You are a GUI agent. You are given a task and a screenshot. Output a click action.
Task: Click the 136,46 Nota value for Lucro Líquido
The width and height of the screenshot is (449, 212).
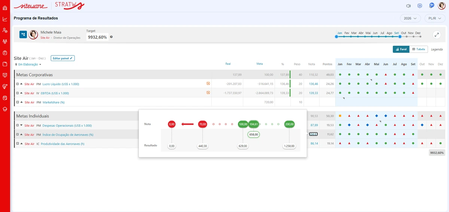pos(314,84)
